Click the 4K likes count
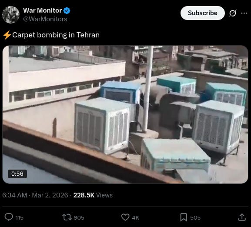The width and height of the screenshot is (251, 227). [x=135, y=218]
